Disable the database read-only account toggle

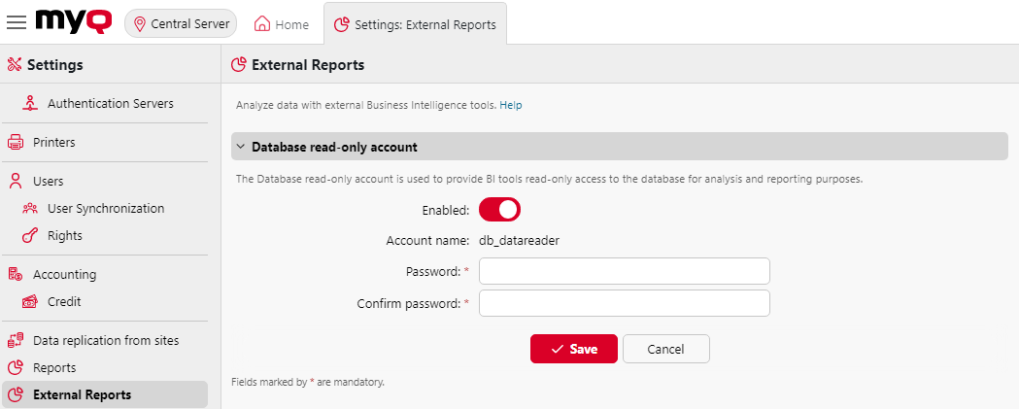[x=500, y=209]
